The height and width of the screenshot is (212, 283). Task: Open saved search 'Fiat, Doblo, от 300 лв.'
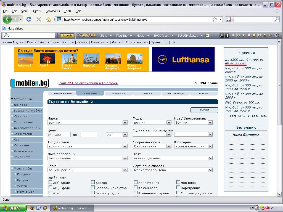243,102
